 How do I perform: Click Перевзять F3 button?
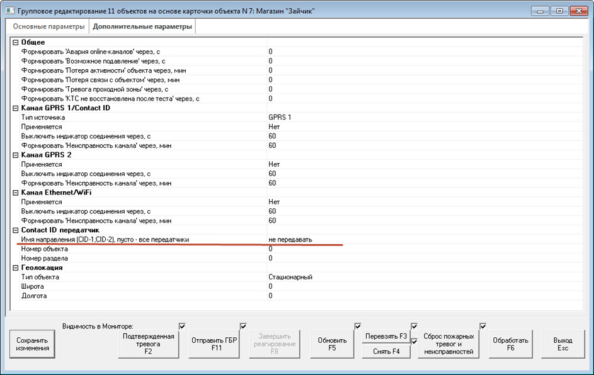(386, 337)
